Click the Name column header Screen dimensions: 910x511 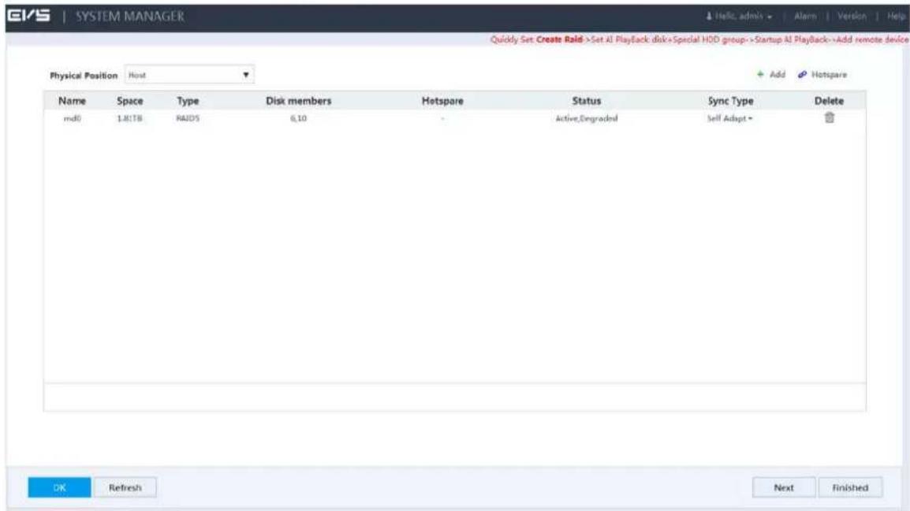(x=72, y=100)
